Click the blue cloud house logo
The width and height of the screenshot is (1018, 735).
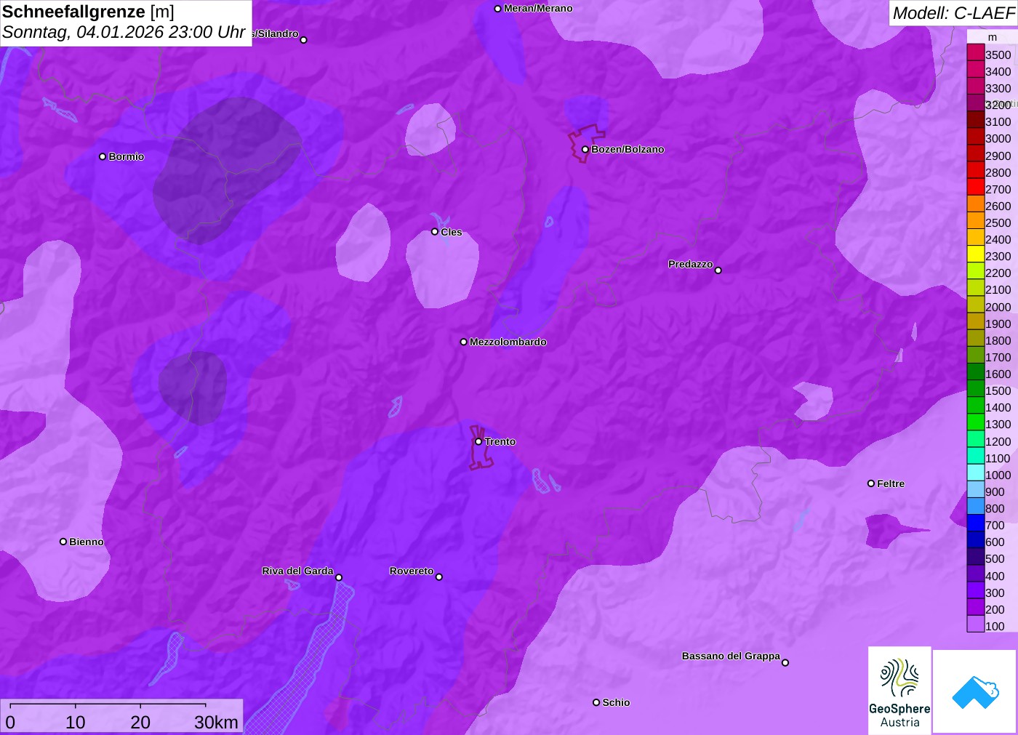975,691
